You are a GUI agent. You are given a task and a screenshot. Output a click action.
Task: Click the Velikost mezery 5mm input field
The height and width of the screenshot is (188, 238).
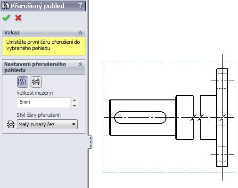tap(44, 102)
